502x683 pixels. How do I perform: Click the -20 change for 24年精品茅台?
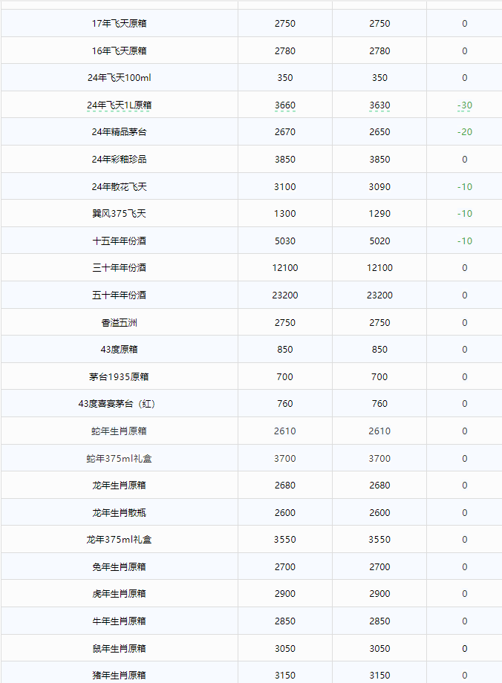click(464, 132)
